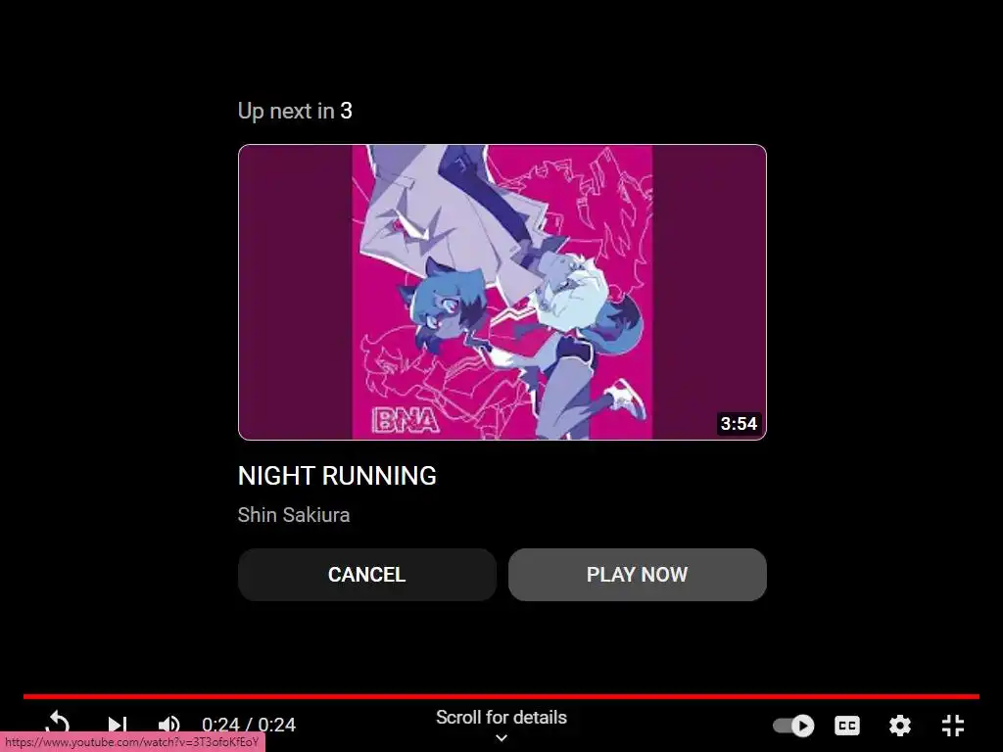The height and width of the screenshot is (752, 1003).
Task: Open the player settings gear
Action: [900, 726]
